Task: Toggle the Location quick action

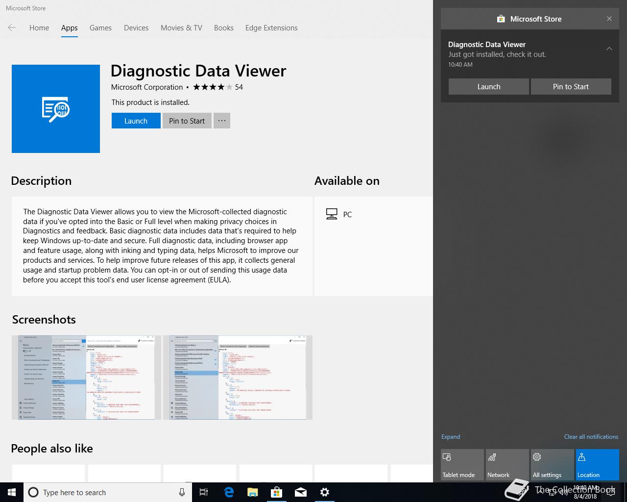Action: click(x=598, y=465)
